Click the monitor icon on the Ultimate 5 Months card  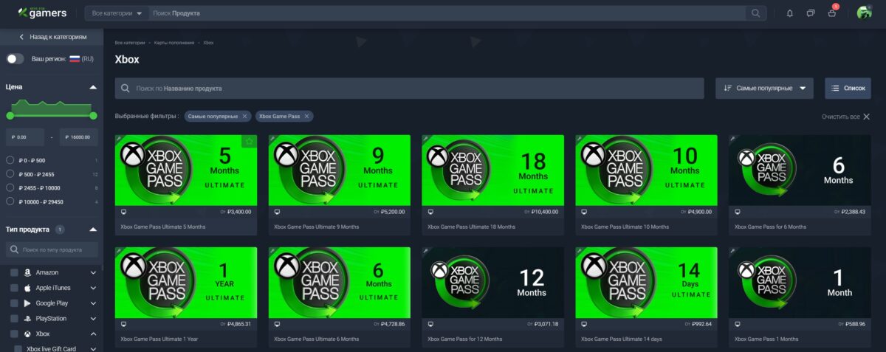point(123,212)
